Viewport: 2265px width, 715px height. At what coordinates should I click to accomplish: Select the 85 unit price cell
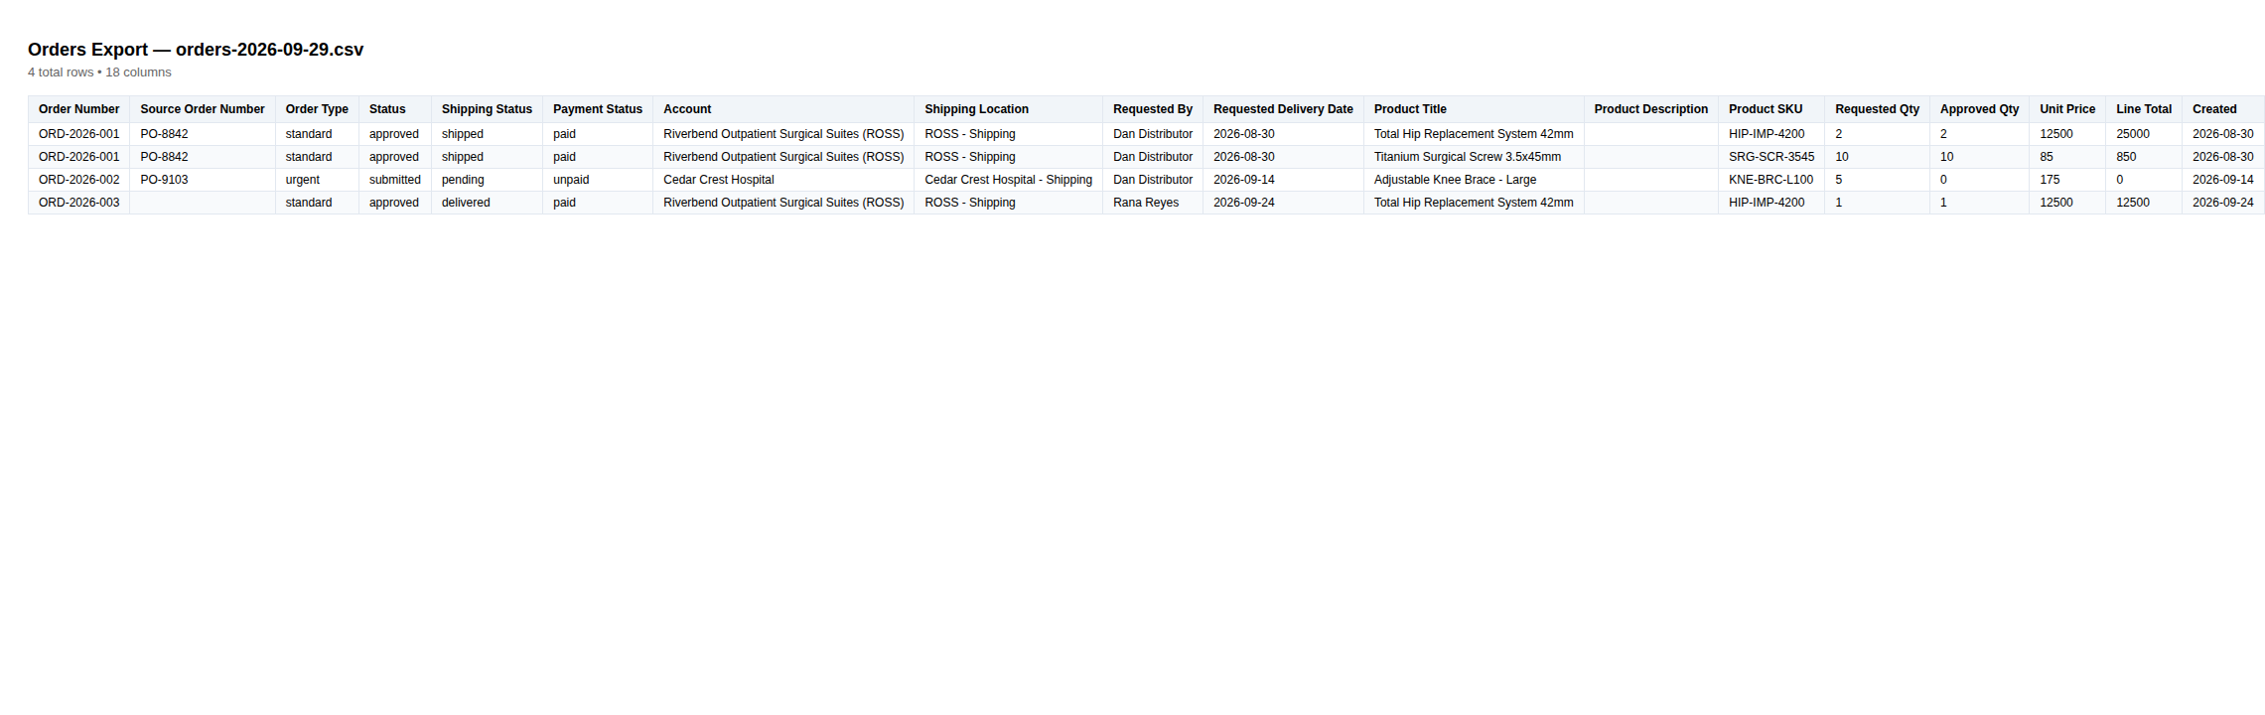click(2067, 157)
